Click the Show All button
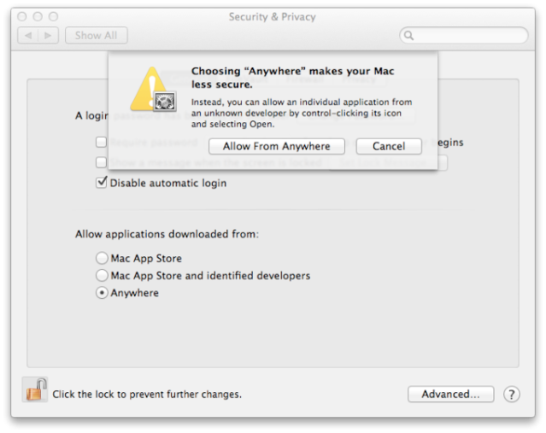This screenshot has width=546, height=433. (x=96, y=36)
